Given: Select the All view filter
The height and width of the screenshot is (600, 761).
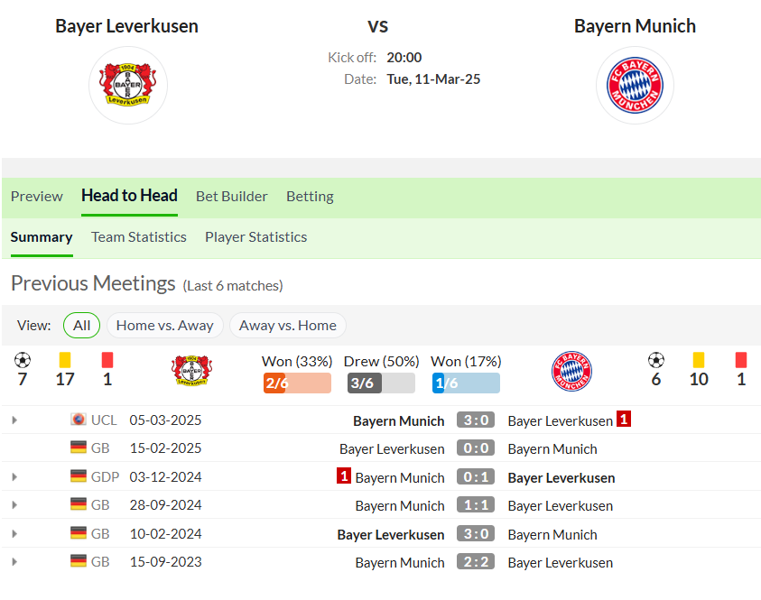Looking at the screenshot, I should coord(81,326).
